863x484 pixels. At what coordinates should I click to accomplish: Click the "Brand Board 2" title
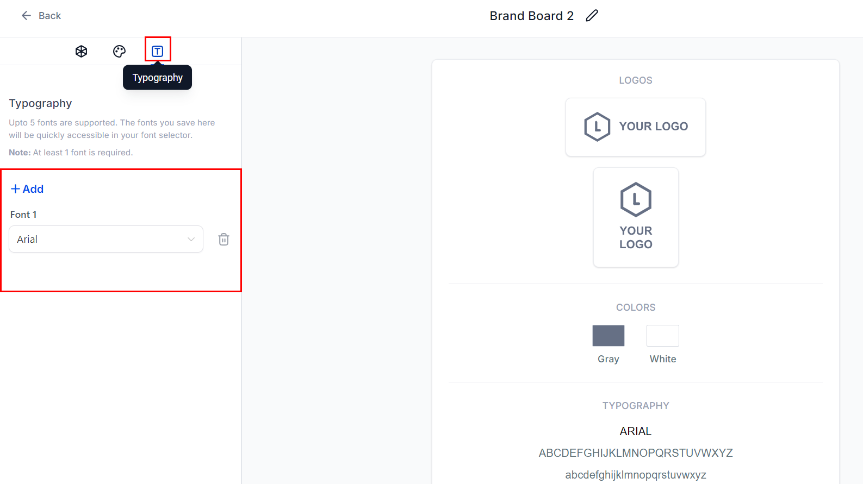click(531, 15)
